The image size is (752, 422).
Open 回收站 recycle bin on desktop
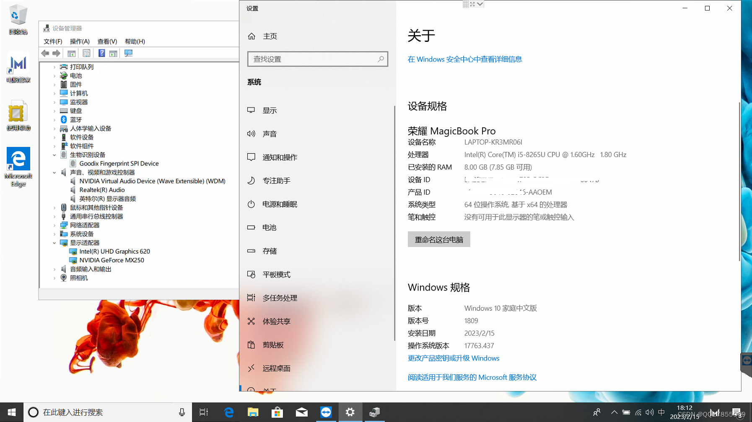coord(18,19)
